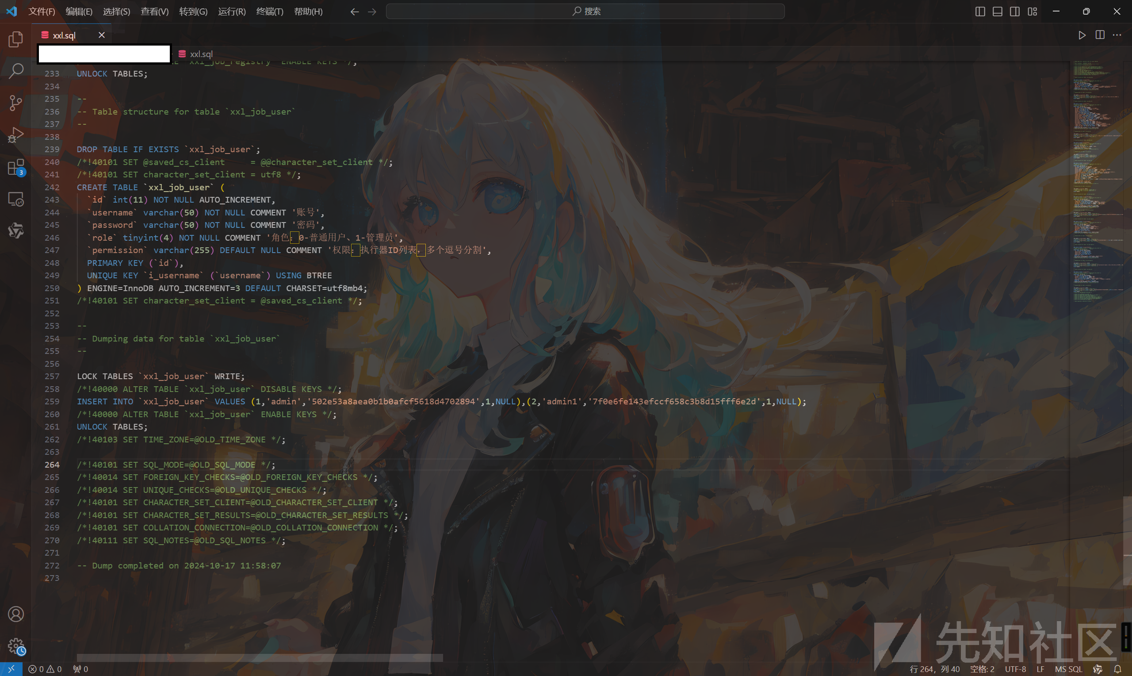Image resolution: width=1132 pixels, height=676 pixels.
Task: Click the AI assistant status icon beside MS SQL
Action: pyautogui.click(x=1098, y=669)
